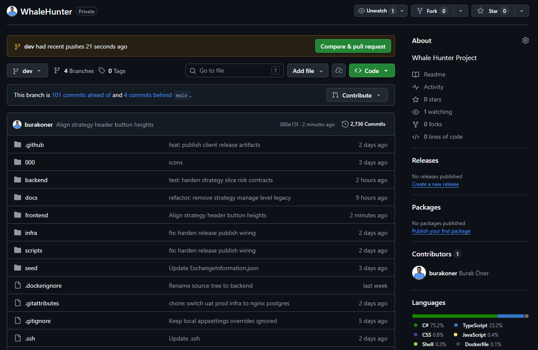Open 4 commits behind link
The image size is (538, 350).
click(148, 95)
